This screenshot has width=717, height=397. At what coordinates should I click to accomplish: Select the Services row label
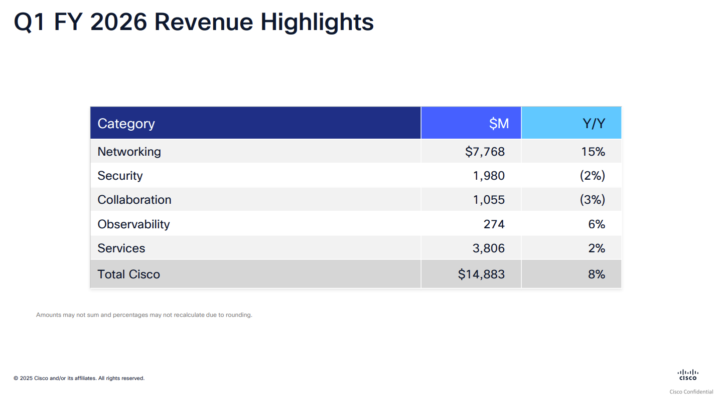click(x=121, y=248)
